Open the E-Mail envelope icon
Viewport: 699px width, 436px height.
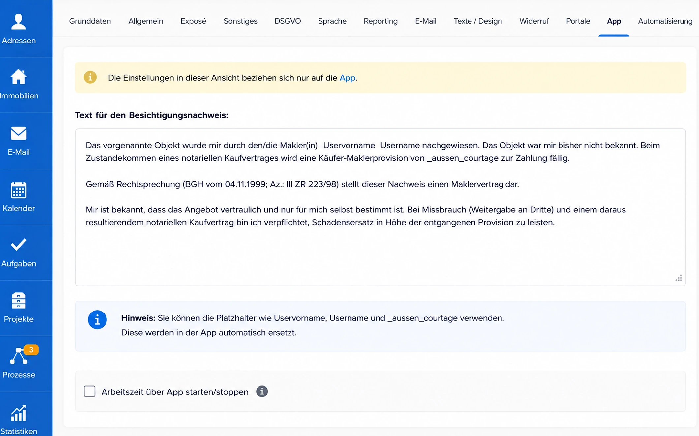click(18, 133)
